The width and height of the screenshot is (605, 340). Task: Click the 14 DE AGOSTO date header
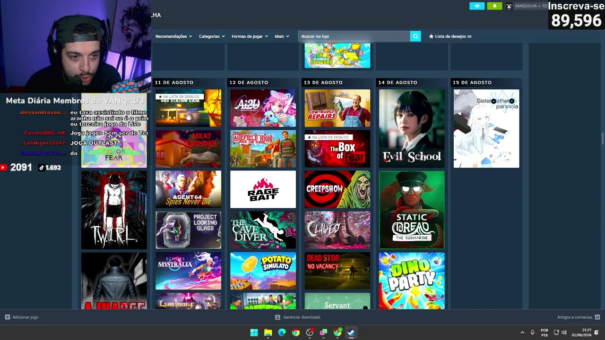(398, 83)
